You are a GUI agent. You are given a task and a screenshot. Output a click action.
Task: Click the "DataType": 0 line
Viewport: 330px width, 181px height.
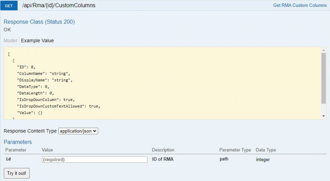tap(33, 87)
